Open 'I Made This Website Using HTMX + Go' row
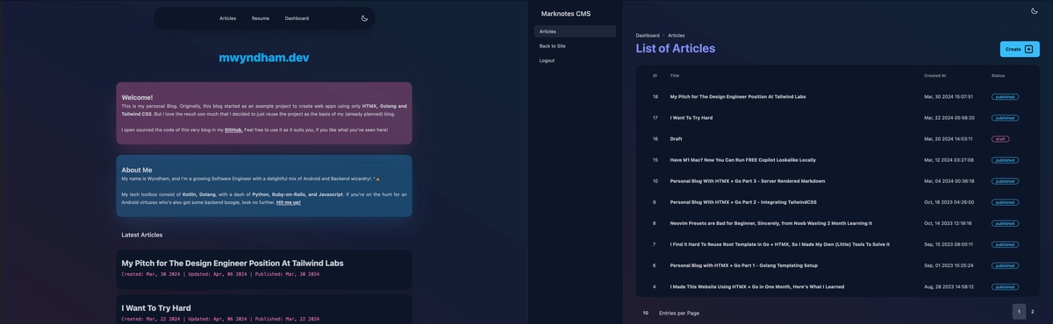This screenshot has width=1053, height=324. [x=757, y=286]
